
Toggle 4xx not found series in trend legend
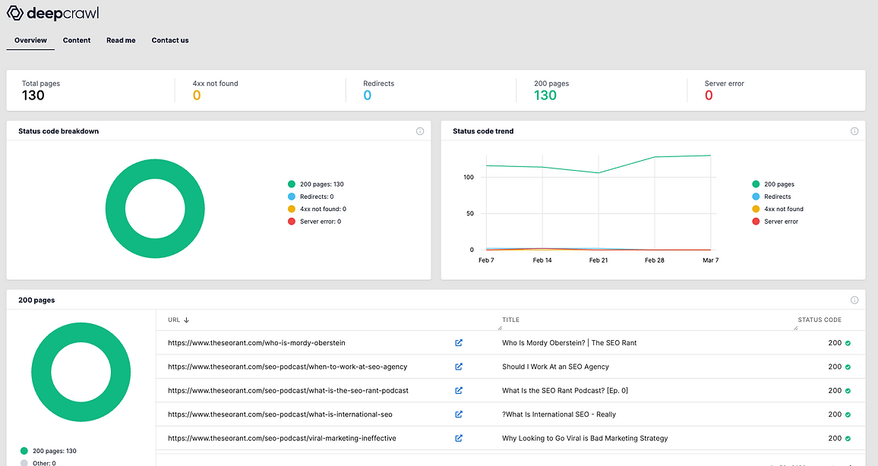point(778,209)
